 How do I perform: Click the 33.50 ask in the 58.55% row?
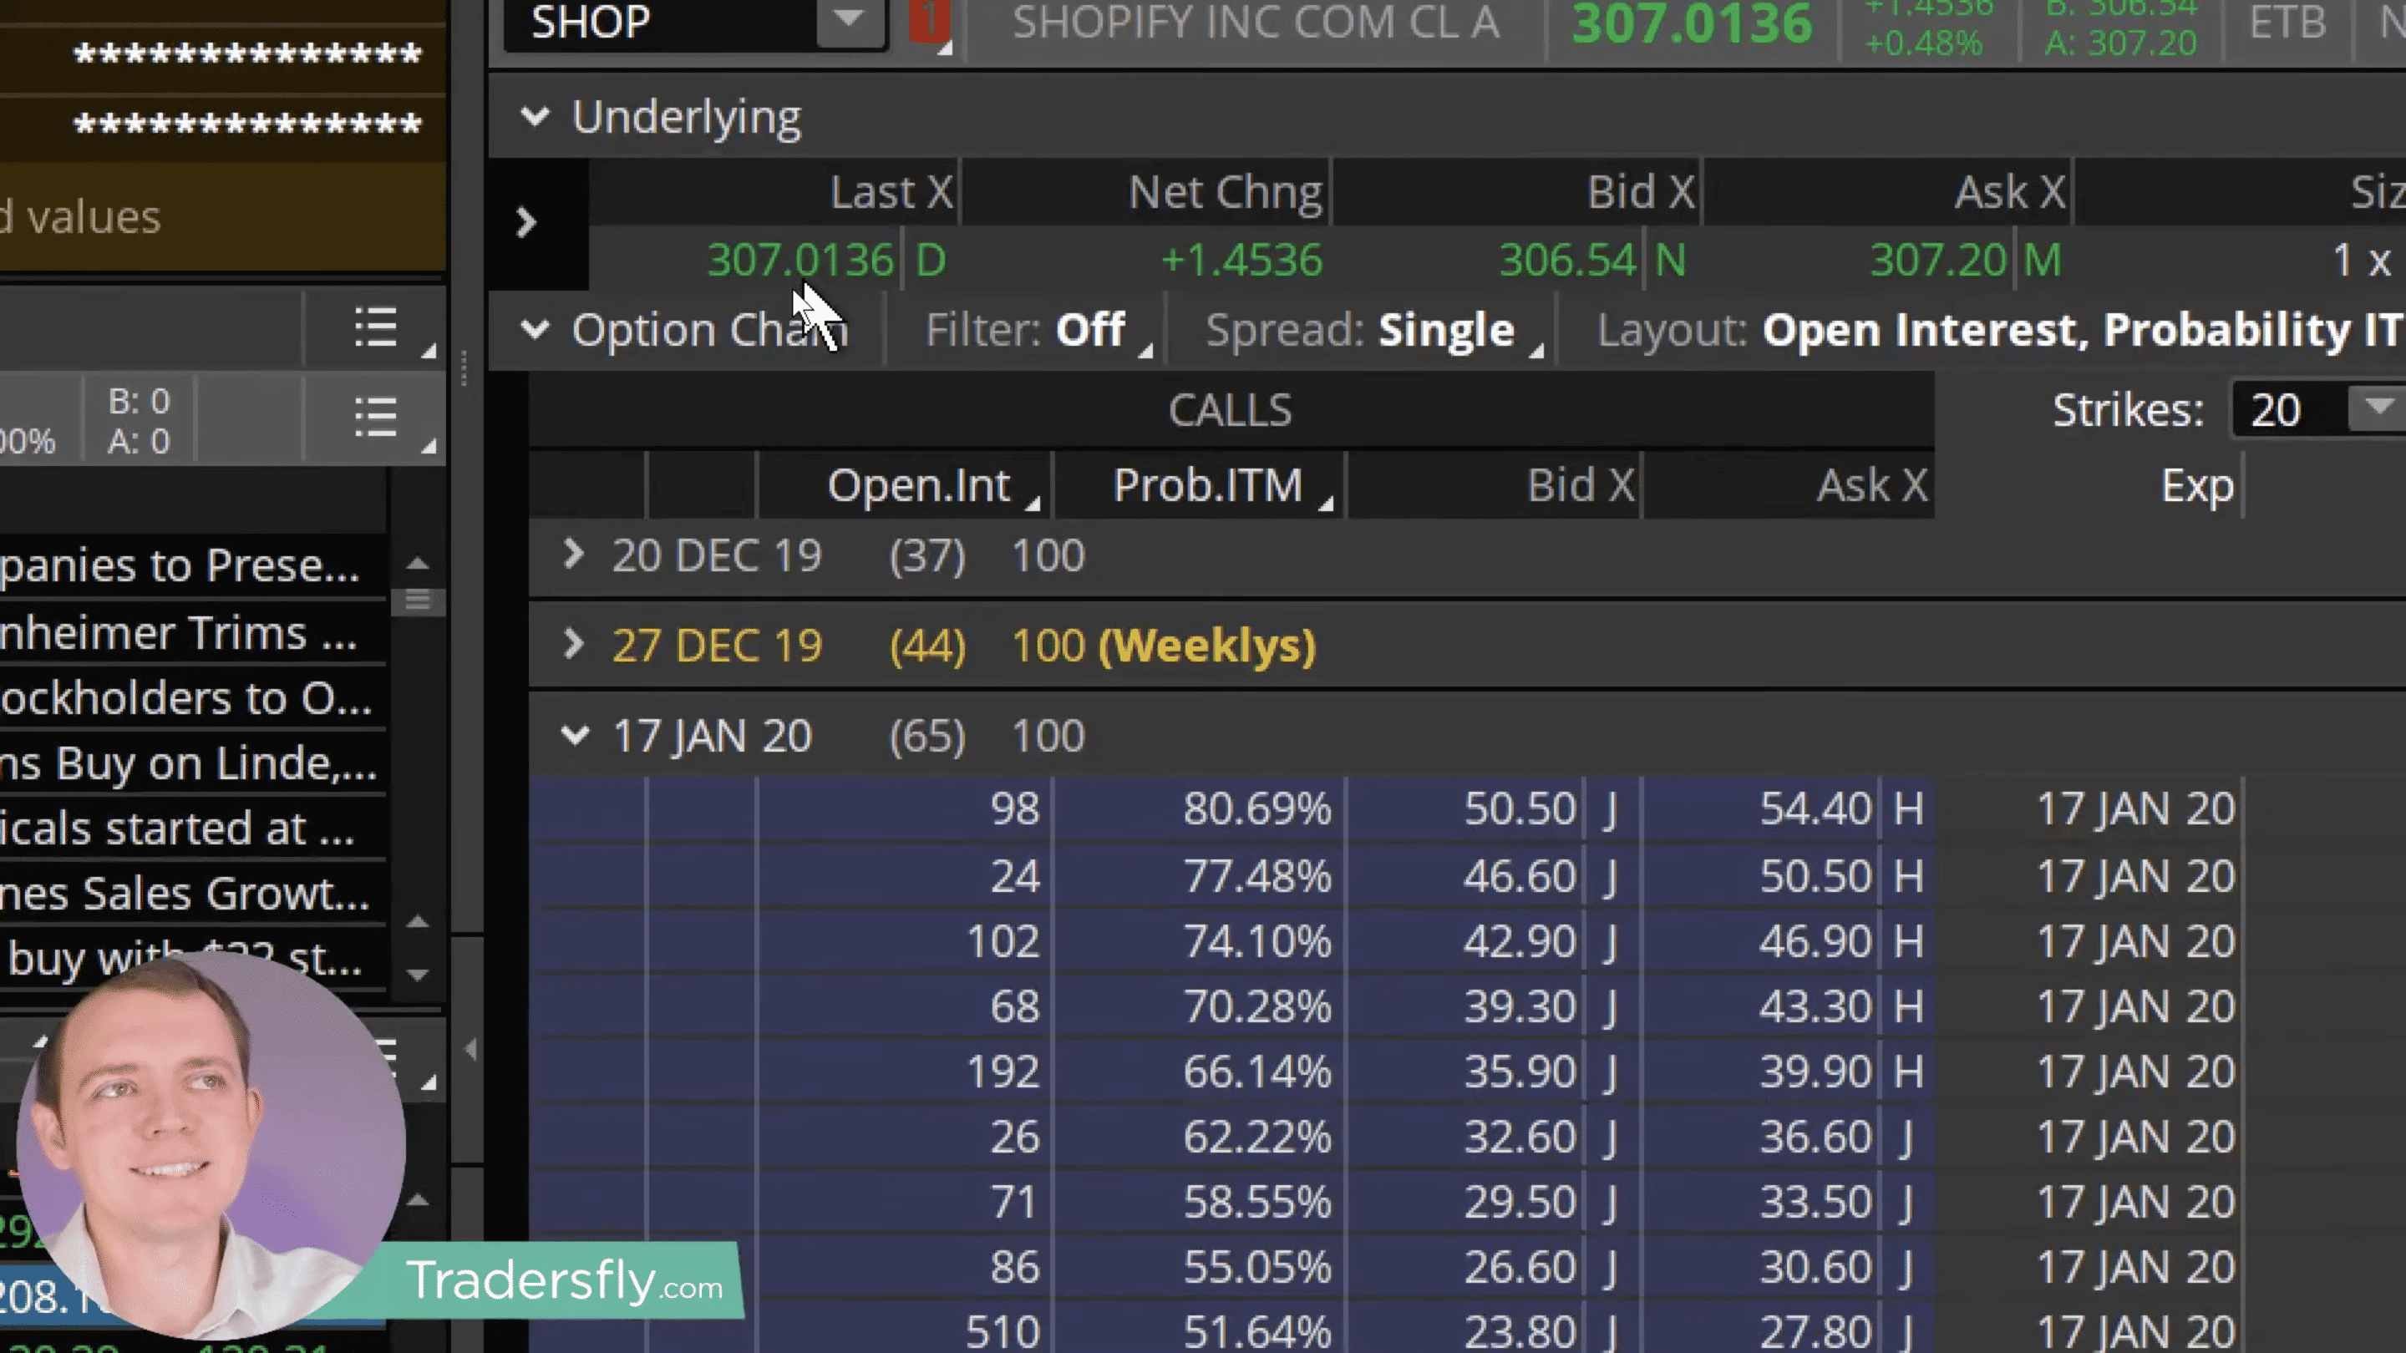click(x=1815, y=1203)
